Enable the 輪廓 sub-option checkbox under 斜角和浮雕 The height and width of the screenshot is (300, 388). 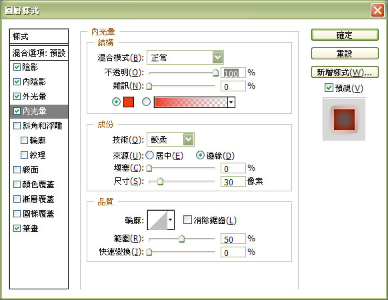coord(24,141)
